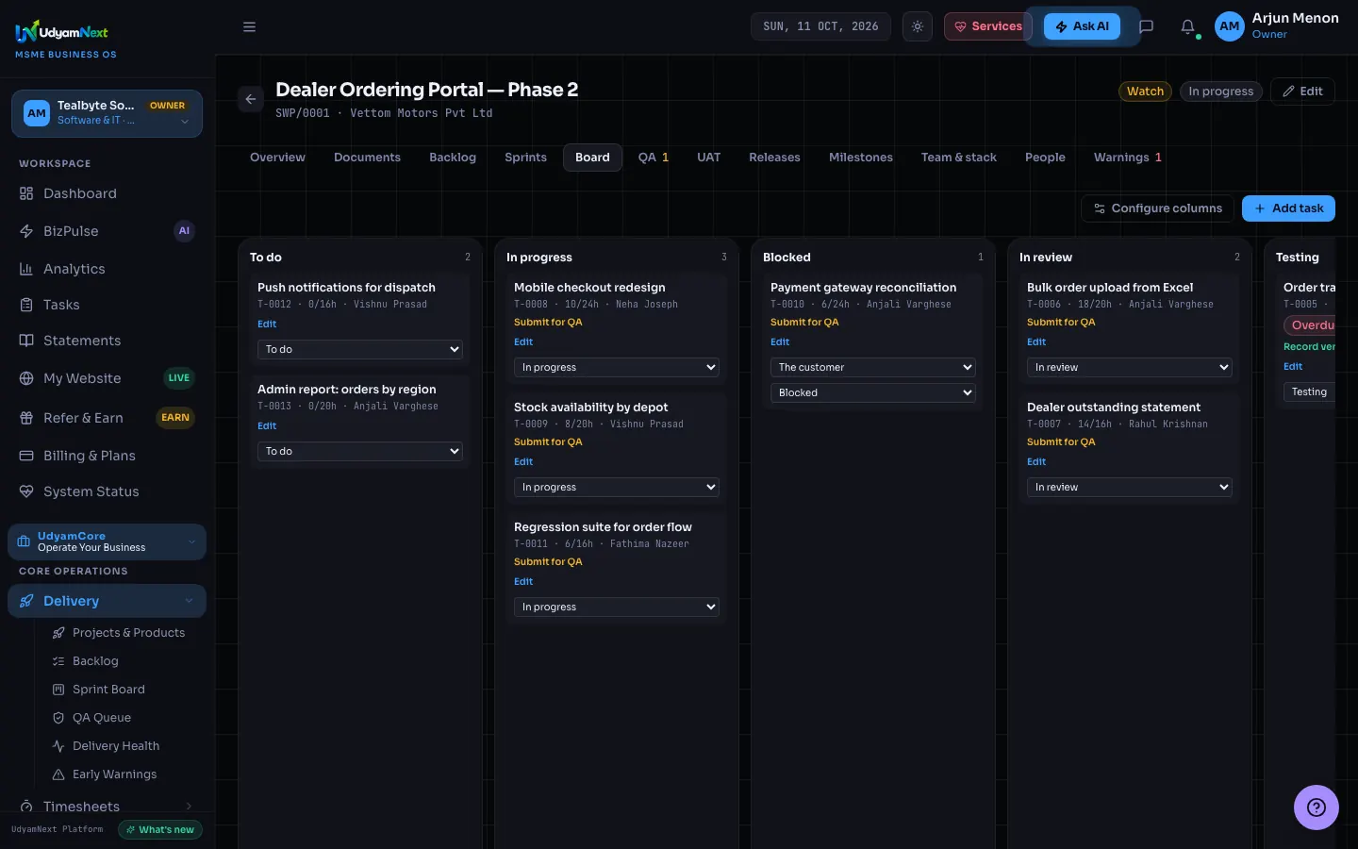Expand the UdyamCore module selector
This screenshot has height=849, width=1358.
point(108,541)
